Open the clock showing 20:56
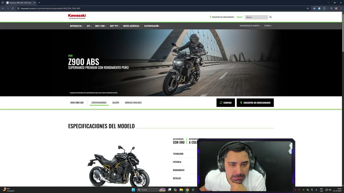The height and width of the screenshot is (193, 344). 337,190
